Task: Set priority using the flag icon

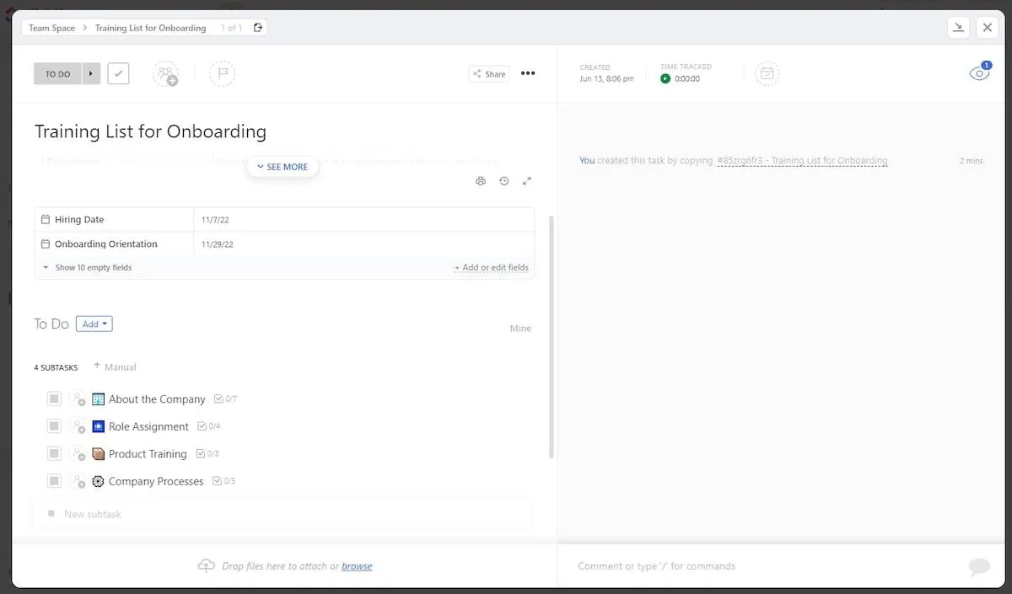Action: (x=223, y=74)
